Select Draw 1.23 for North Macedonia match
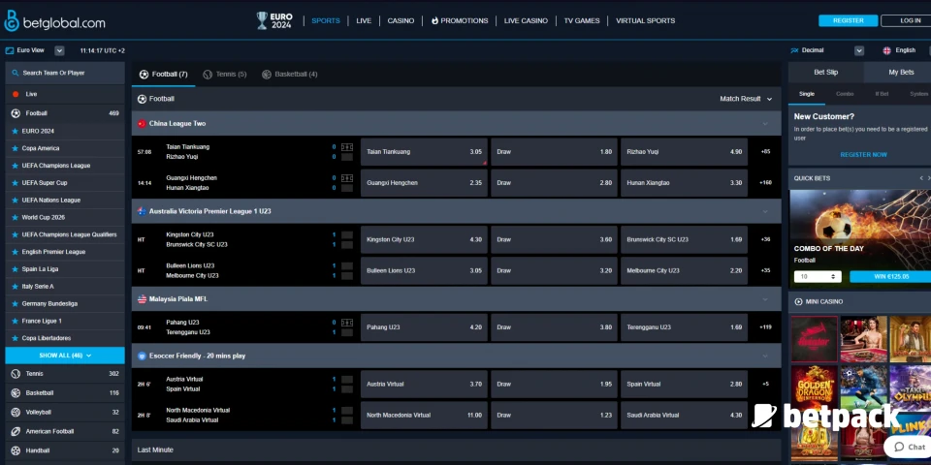 [554, 416]
